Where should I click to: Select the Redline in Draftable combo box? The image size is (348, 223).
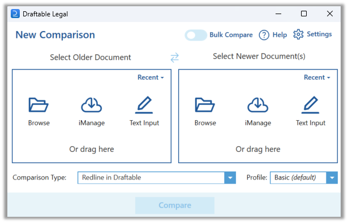[157, 178]
